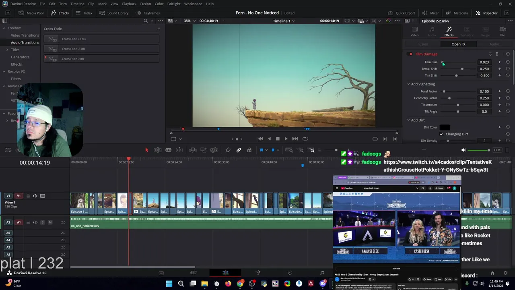Reset the Film Blur parameter
Screen dimensions: 515x290
(x=508, y=62)
